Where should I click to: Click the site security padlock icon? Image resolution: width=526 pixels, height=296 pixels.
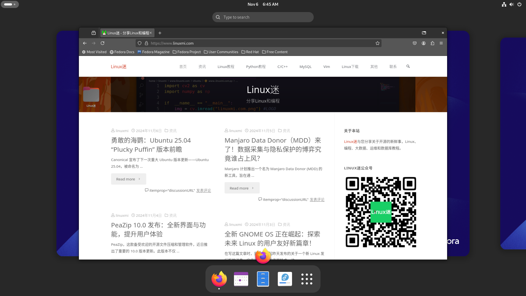click(146, 43)
